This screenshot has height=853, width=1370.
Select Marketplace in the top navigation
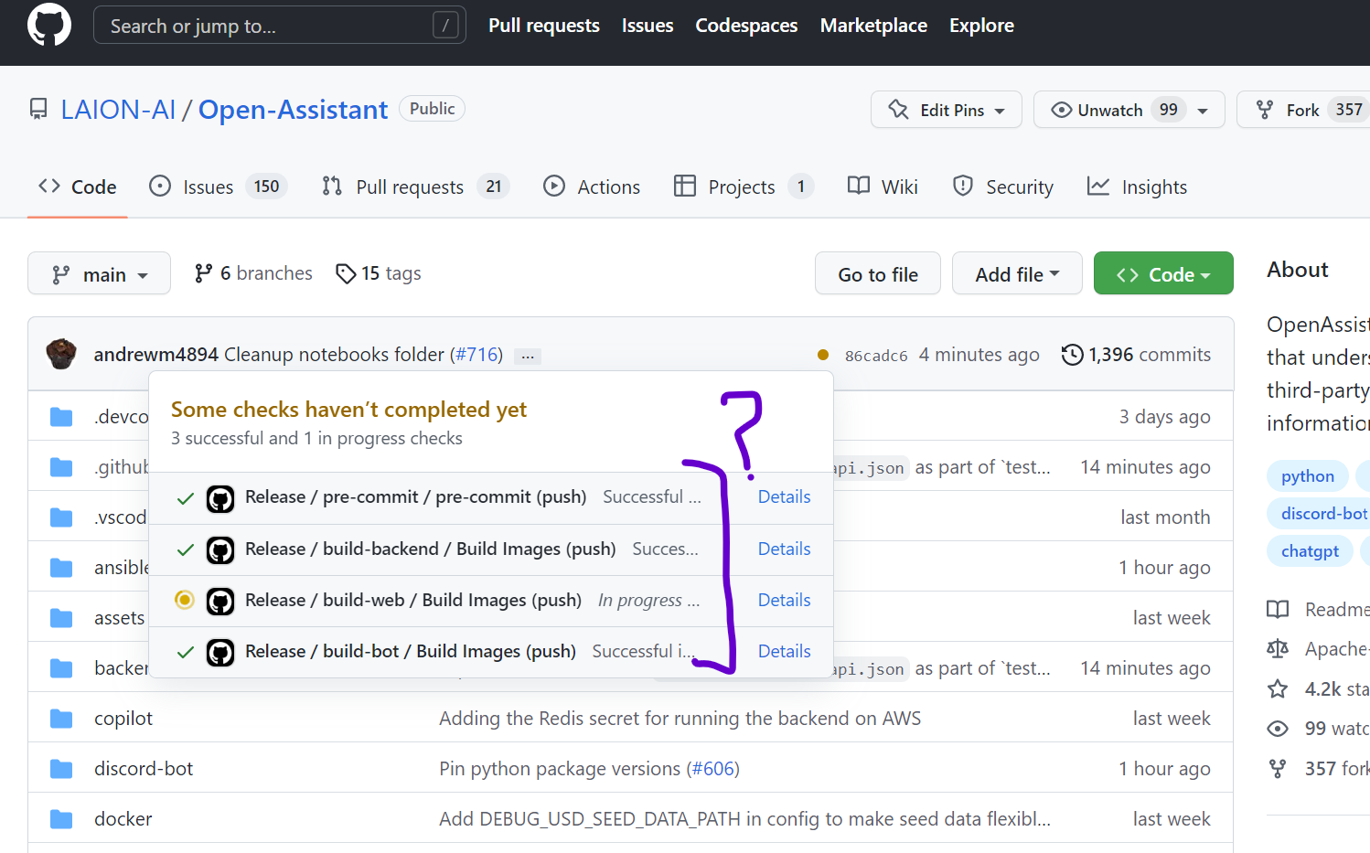(x=873, y=25)
